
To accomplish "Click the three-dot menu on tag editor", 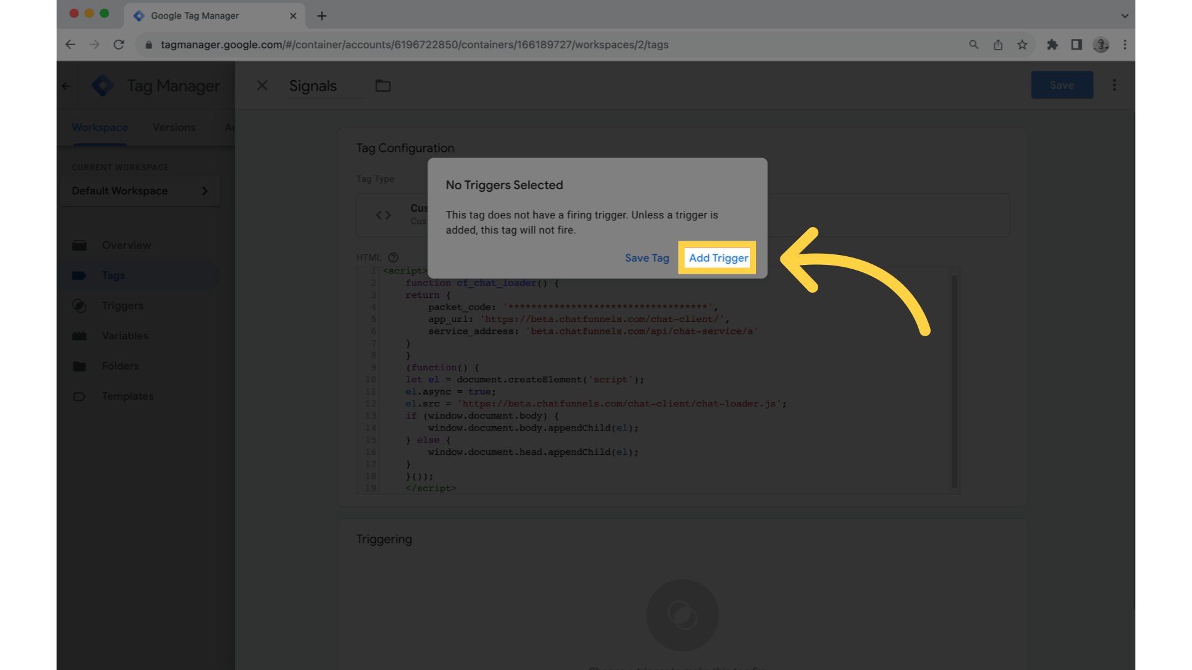I will pos(1114,85).
